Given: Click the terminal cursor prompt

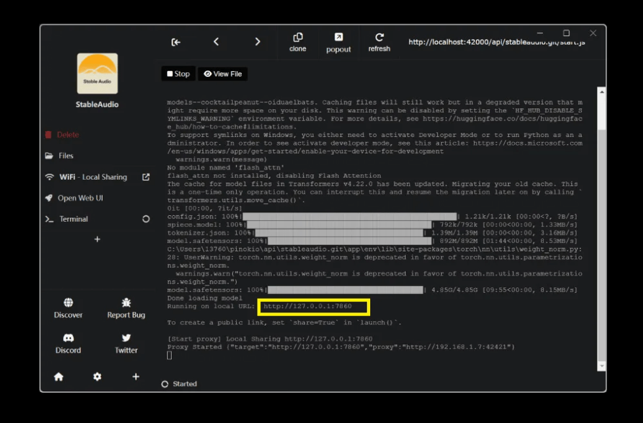Looking at the screenshot, I should (x=170, y=355).
